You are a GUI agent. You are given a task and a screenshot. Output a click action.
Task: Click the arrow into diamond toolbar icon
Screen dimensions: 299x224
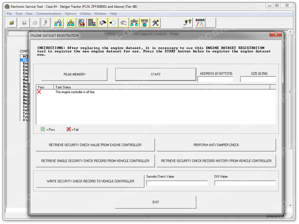[113, 23]
